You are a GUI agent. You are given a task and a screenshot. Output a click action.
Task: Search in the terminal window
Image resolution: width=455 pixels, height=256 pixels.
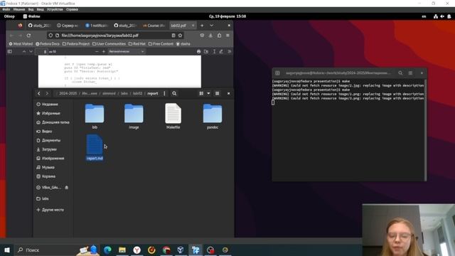coord(400,73)
